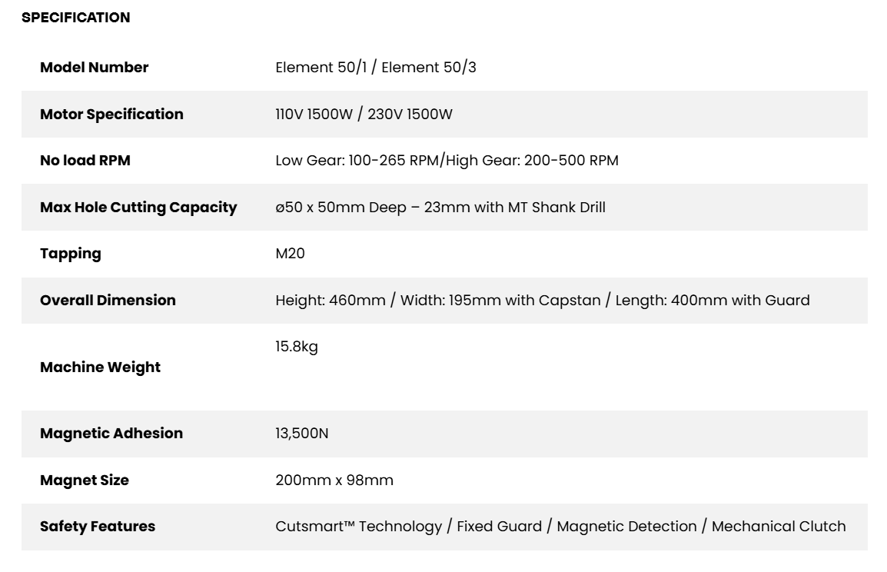Click the SPECIFICATION heading
Viewport: 887px width, 572px height.
click(x=76, y=18)
